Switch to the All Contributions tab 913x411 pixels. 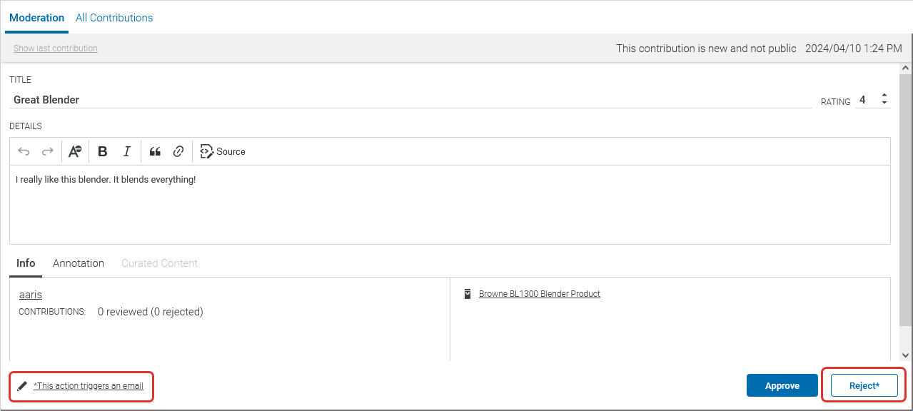(114, 17)
